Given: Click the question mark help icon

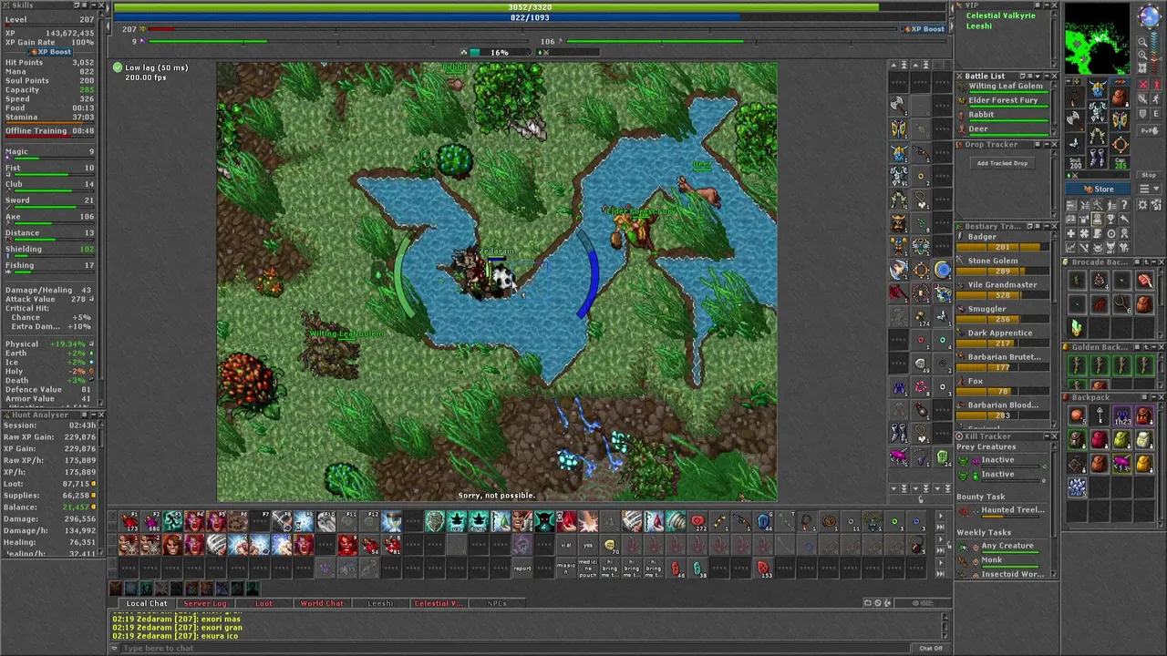Looking at the screenshot, I should point(1124,204).
